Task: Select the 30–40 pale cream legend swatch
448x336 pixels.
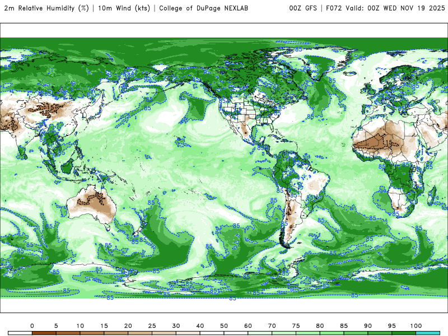Action: click(x=188, y=333)
